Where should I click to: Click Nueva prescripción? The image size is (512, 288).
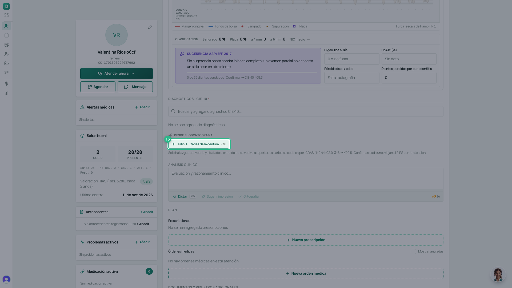pyautogui.click(x=306, y=240)
